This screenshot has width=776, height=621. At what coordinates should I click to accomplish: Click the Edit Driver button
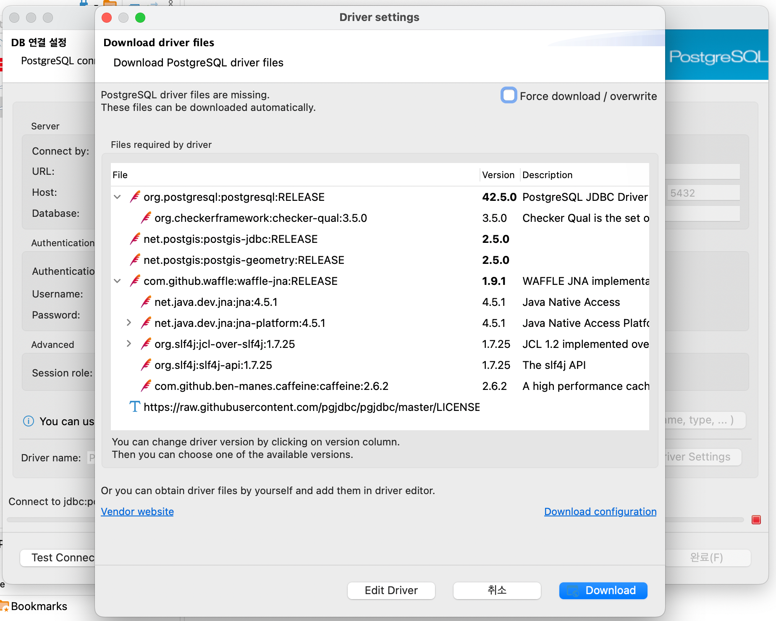tap(391, 590)
